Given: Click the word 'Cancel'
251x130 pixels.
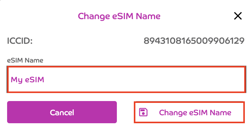Looking at the screenshot, I should [x=62, y=112].
